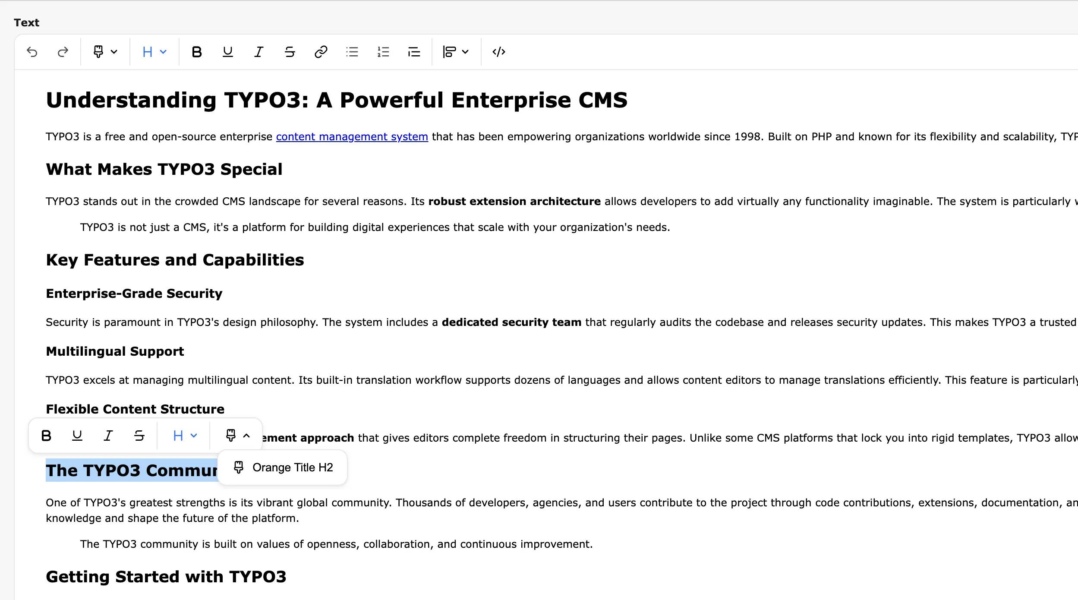Open the text alignment dropdown
Viewport: 1078px width, 600px height.
[x=455, y=52]
